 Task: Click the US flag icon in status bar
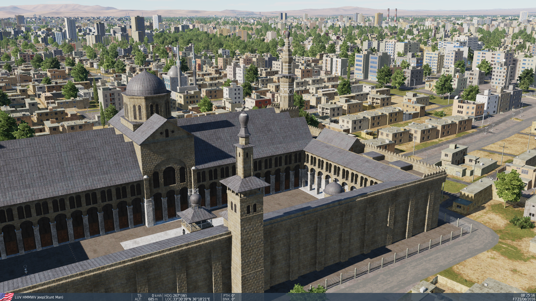[7, 297]
